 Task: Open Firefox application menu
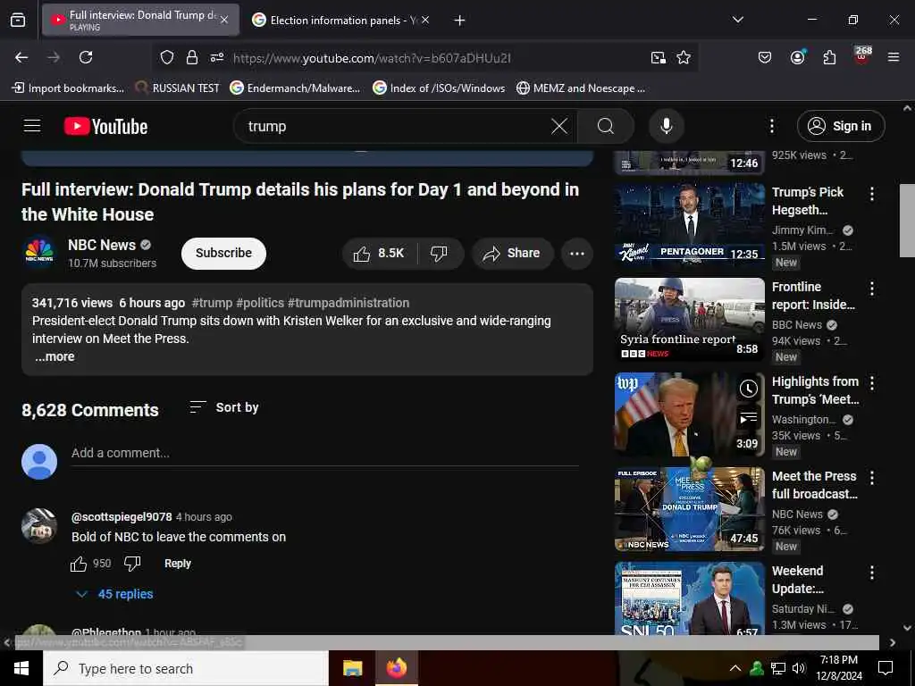click(894, 57)
